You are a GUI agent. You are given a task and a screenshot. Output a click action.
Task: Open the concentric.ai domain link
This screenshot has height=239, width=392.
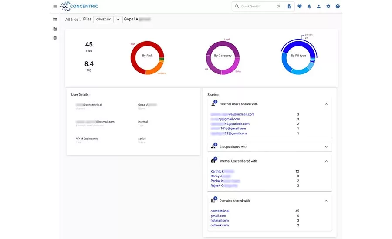click(x=220, y=211)
